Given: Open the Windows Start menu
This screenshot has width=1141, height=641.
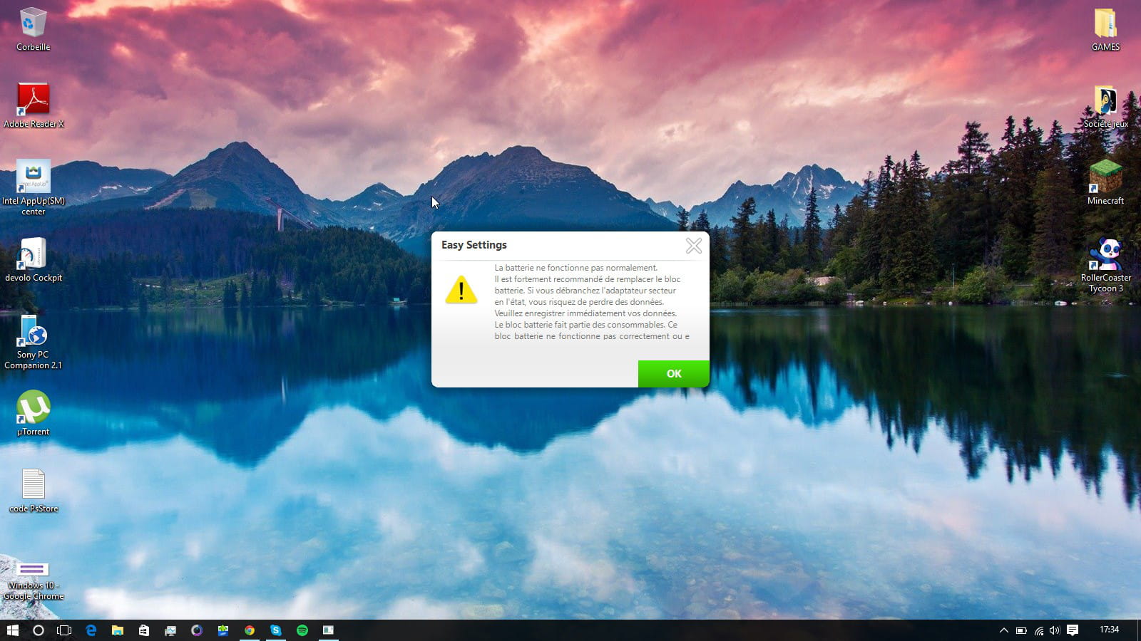Looking at the screenshot, I should (x=13, y=630).
